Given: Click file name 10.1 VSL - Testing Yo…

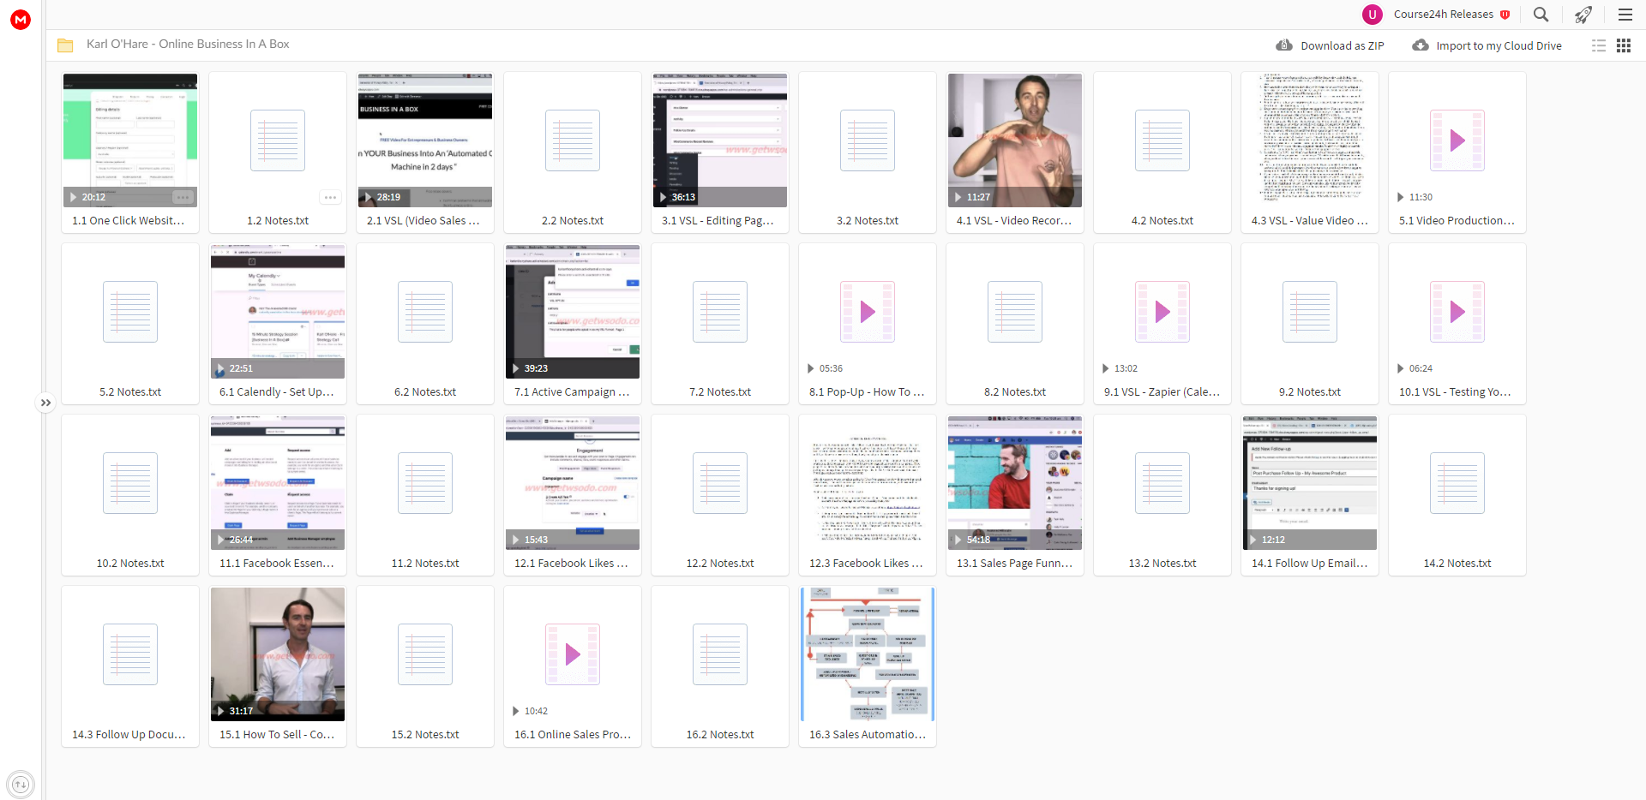Looking at the screenshot, I should point(1456,392).
